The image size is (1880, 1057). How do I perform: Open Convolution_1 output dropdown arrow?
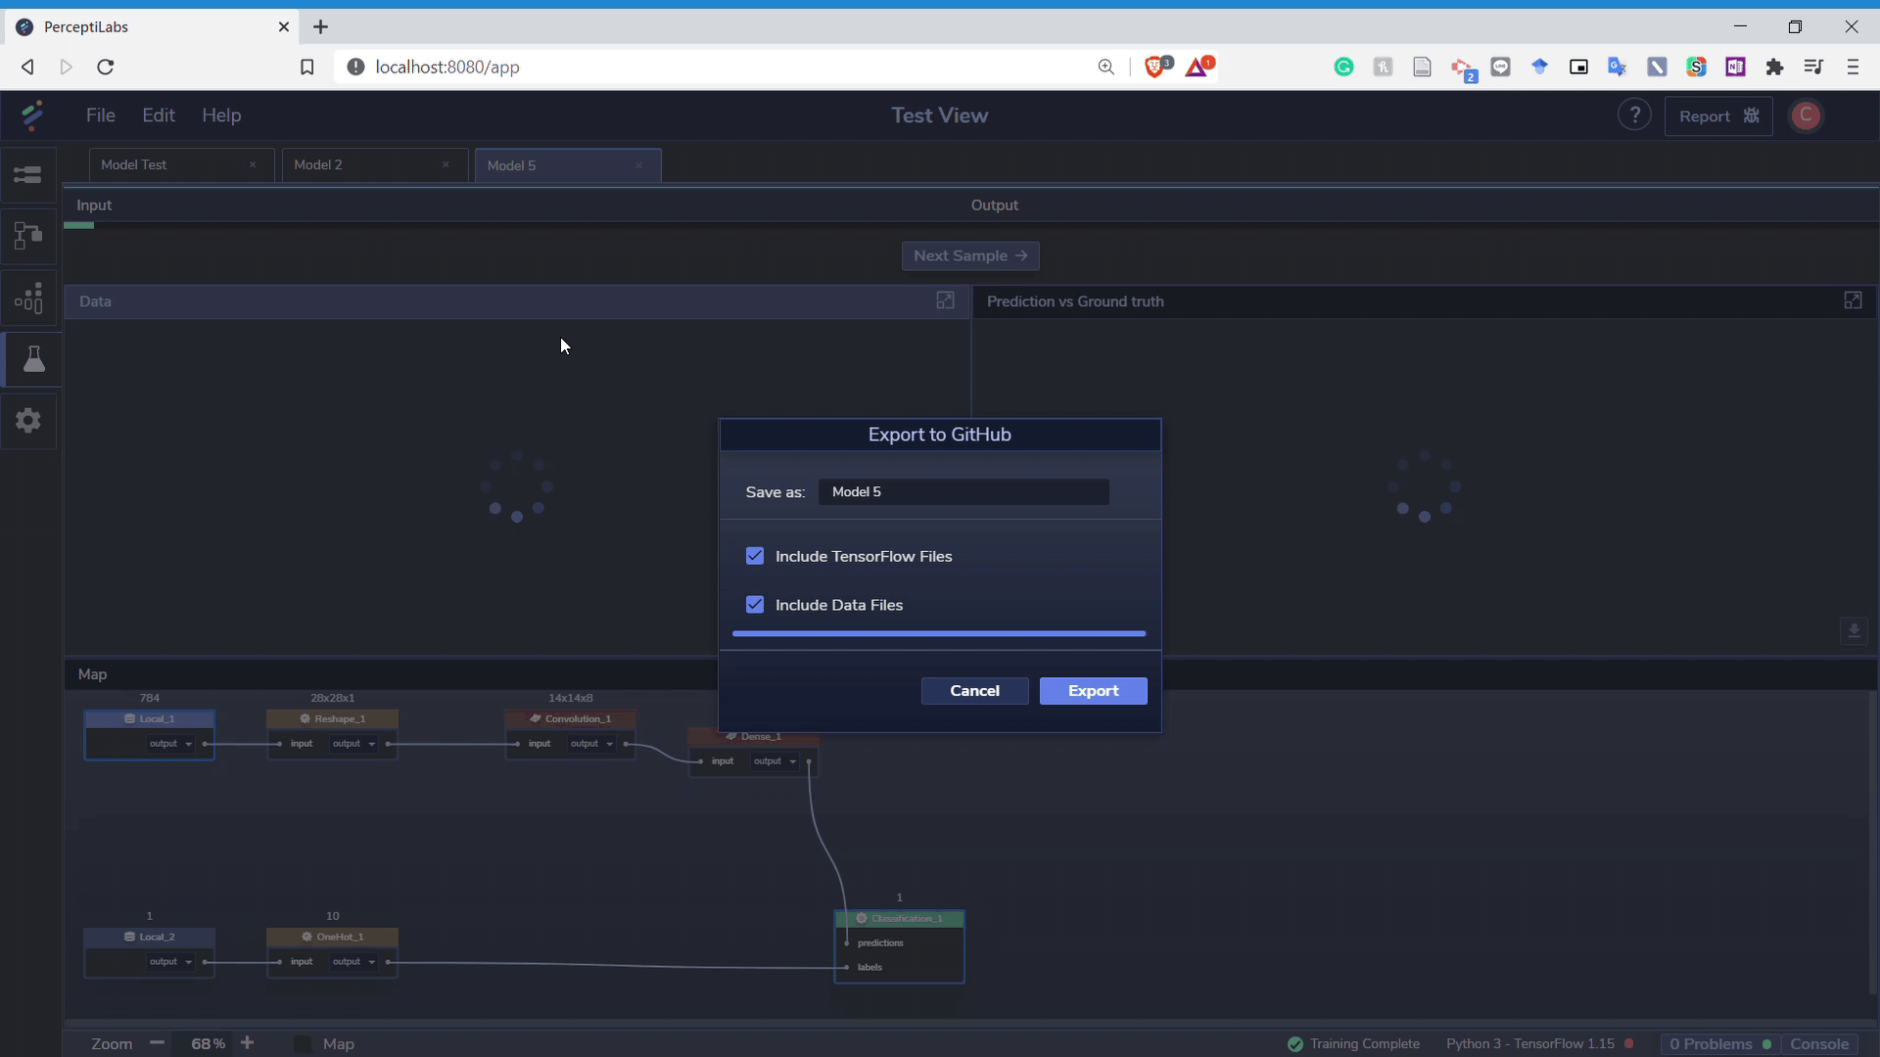coord(610,744)
